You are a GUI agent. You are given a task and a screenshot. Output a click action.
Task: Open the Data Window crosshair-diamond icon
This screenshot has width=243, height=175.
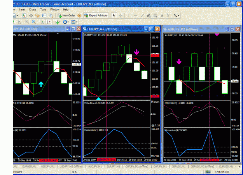coord(31,16)
